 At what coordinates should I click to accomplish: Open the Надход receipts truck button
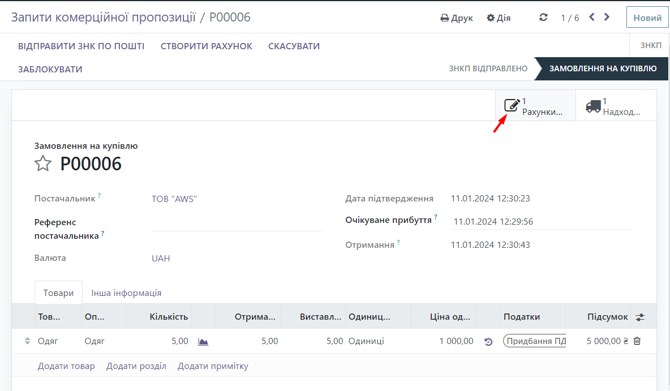(x=616, y=106)
